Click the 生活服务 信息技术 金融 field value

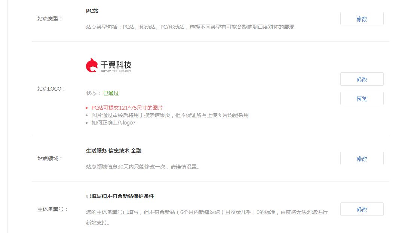[x=114, y=151]
